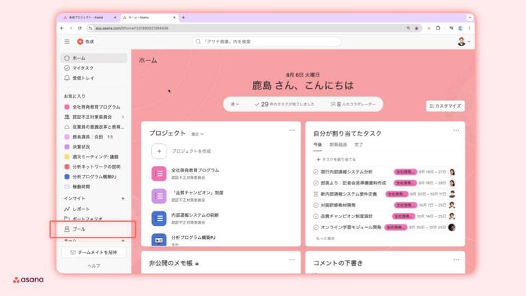Click タスクを割り当てる assign task link

(x=336, y=159)
